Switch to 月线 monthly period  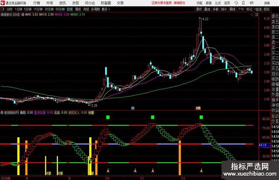click(86, 9)
